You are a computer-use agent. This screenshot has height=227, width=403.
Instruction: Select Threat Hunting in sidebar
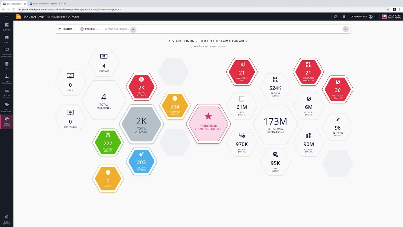(7, 122)
